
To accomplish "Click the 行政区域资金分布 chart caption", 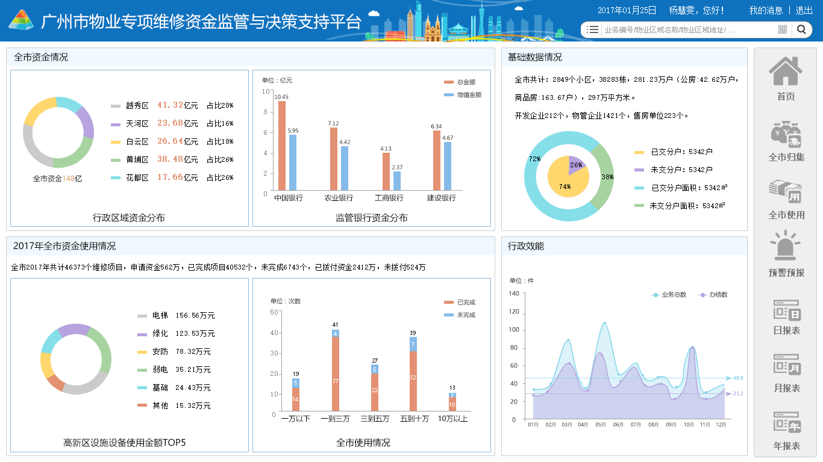I will coord(129,218).
